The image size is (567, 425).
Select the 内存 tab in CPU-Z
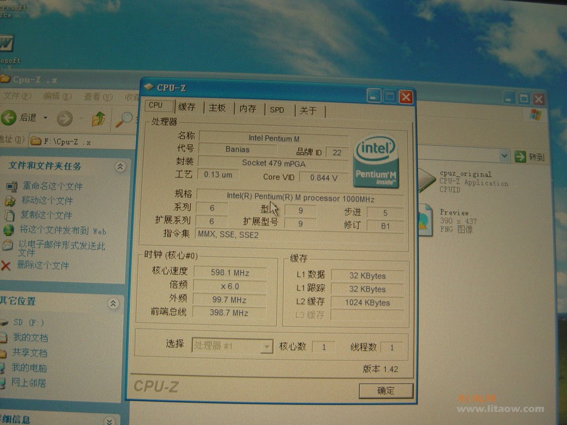(247, 108)
